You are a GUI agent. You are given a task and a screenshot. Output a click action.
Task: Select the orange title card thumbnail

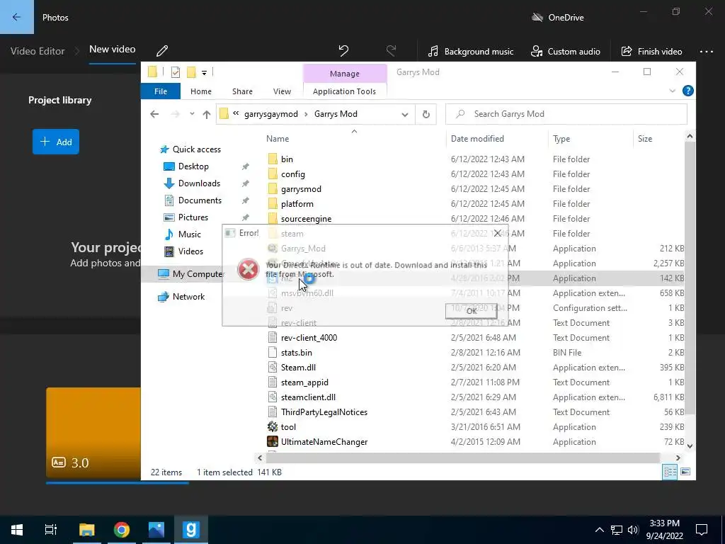tap(93, 432)
